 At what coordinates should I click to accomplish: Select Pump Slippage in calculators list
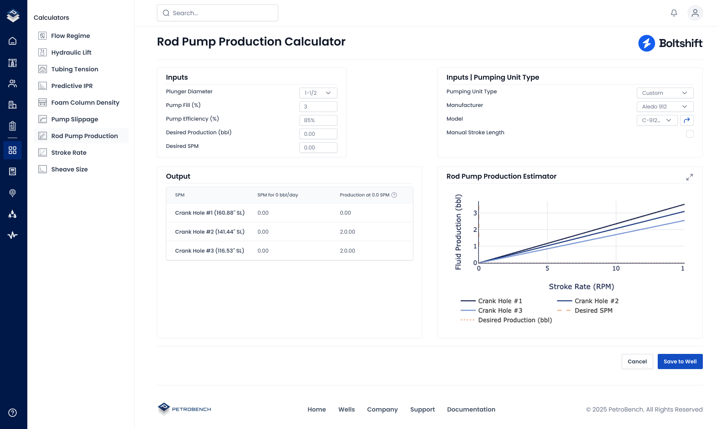tap(74, 119)
